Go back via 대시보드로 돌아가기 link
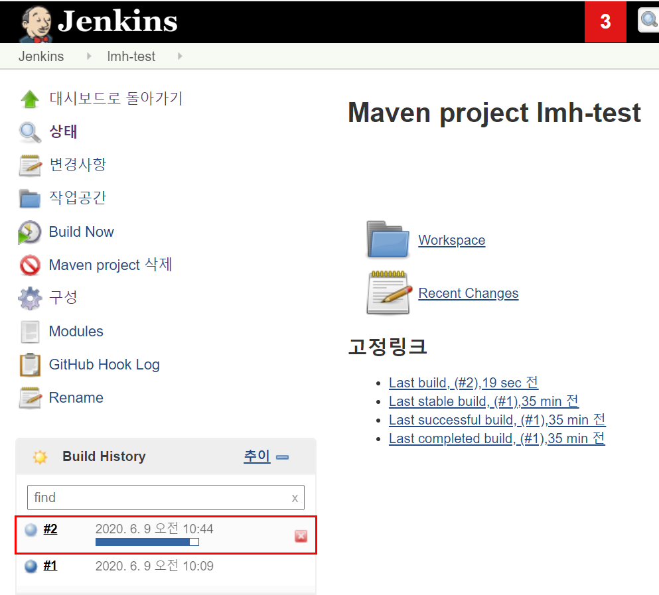Image resolution: width=659 pixels, height=595 pixels. [116, 98]
